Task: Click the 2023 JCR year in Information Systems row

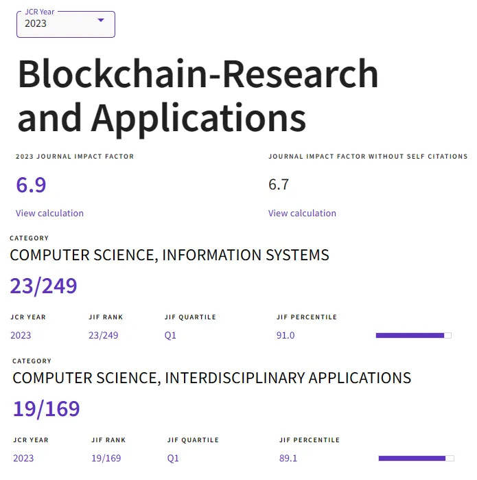Action: tap(21, 335)
